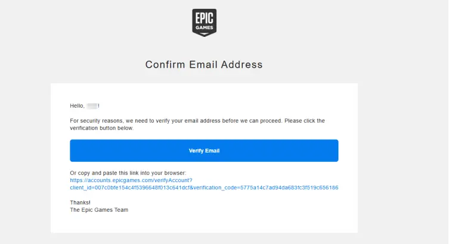Image resolution: width=449 pixels, height=244 pixels.
Task: Click the word Confirm in the heading
Action: click(165, 65)
